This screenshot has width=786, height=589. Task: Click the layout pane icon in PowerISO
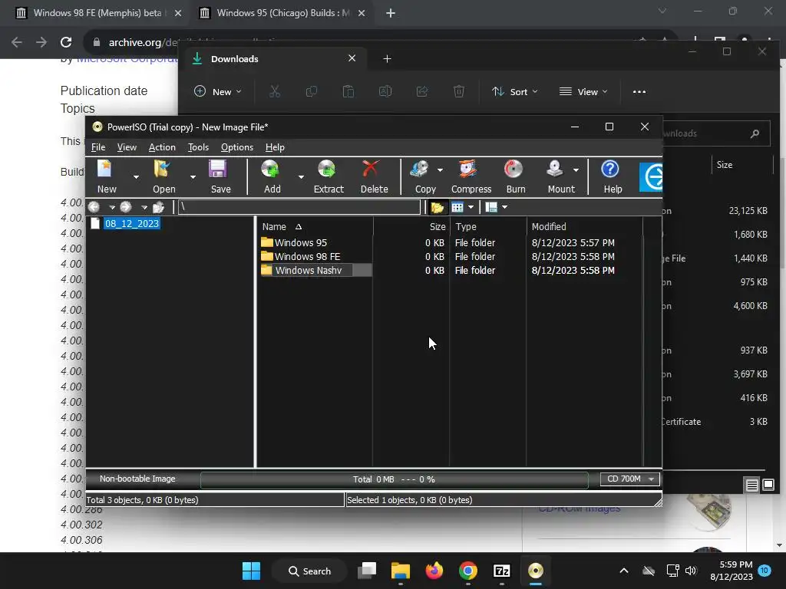(x=491, y=207)
